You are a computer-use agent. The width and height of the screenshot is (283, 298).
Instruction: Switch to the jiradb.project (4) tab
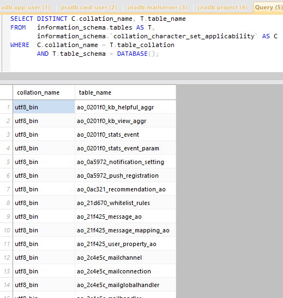point(222,8)
